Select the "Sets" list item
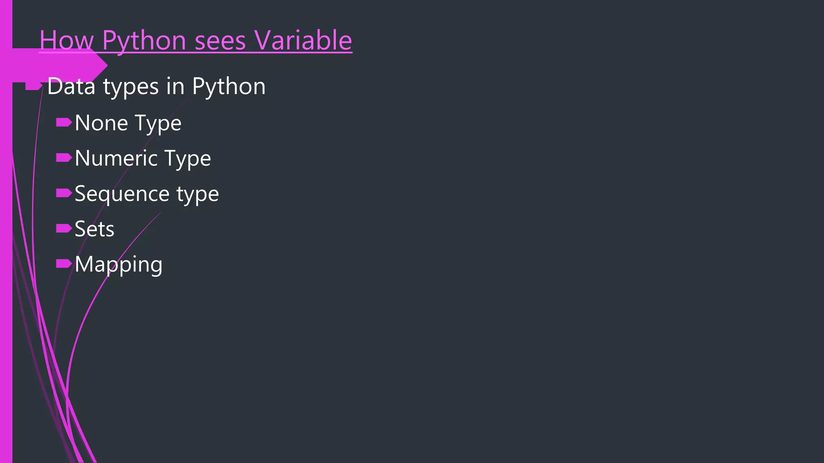Viewport: 824px width, 463px height. (x=94, y=229)
